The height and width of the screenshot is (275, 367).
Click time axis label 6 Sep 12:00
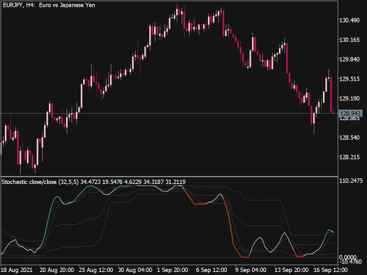(212, 270)
